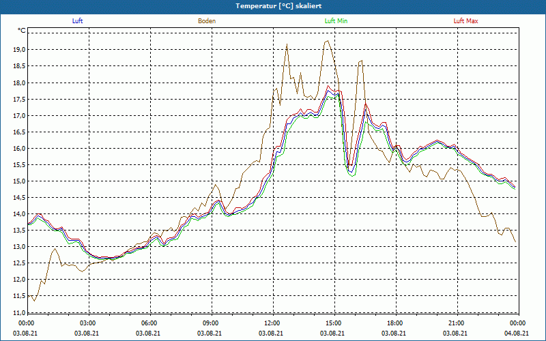Click the 15,5 y-axis value
This screenshot has width=546, height=341.
pyautogui.click(x=20, y=165)
